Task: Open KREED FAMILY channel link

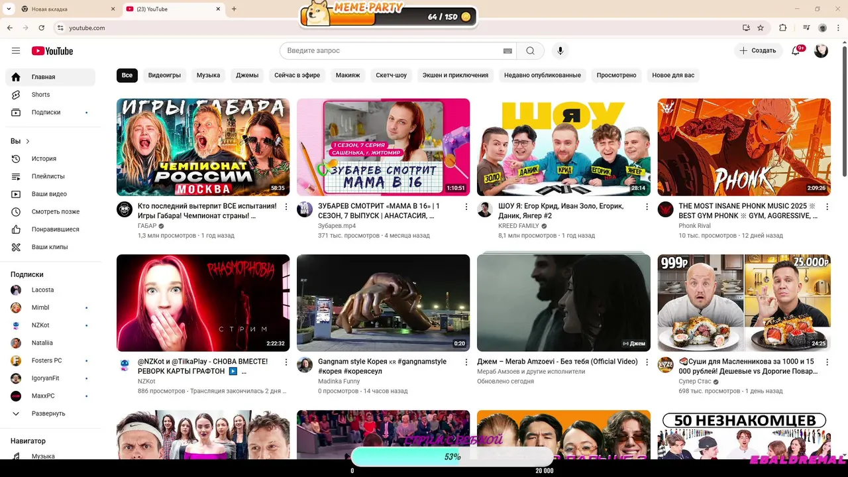Action: (x=519, y=226)
